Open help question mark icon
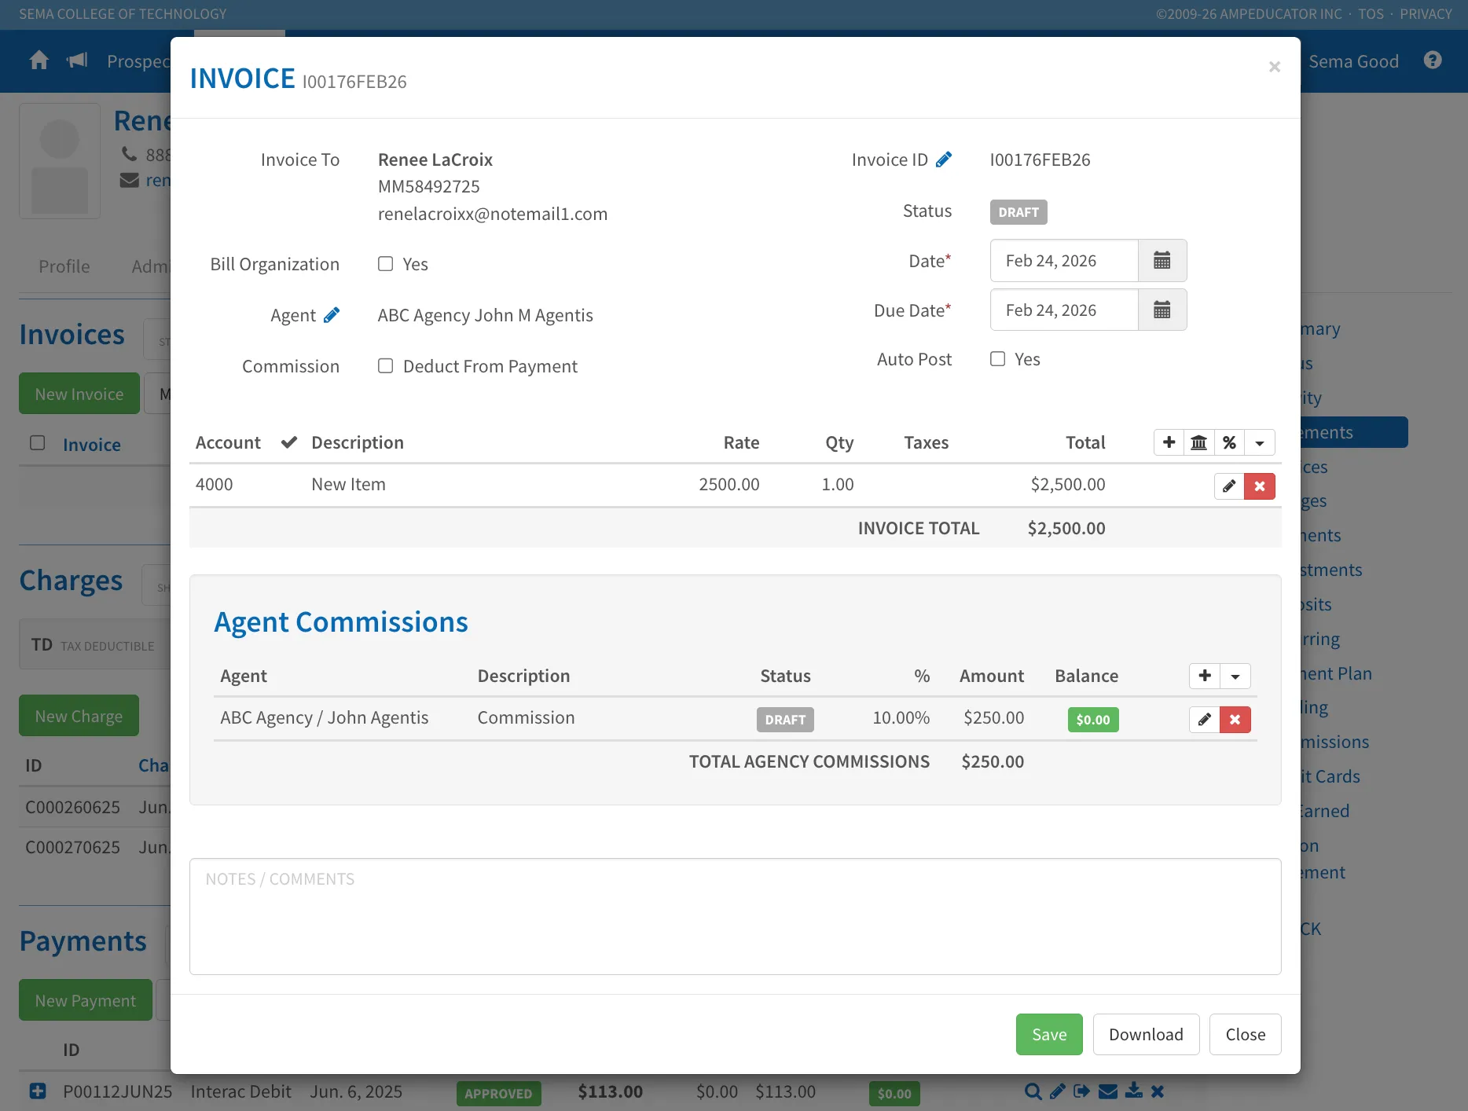The image size is (1468, 1111). coord(1433,60)
